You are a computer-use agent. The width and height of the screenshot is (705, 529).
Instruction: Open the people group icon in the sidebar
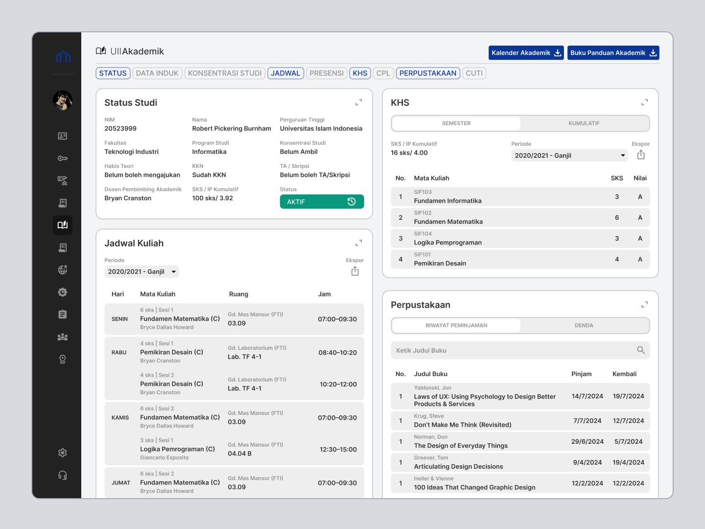62,337
